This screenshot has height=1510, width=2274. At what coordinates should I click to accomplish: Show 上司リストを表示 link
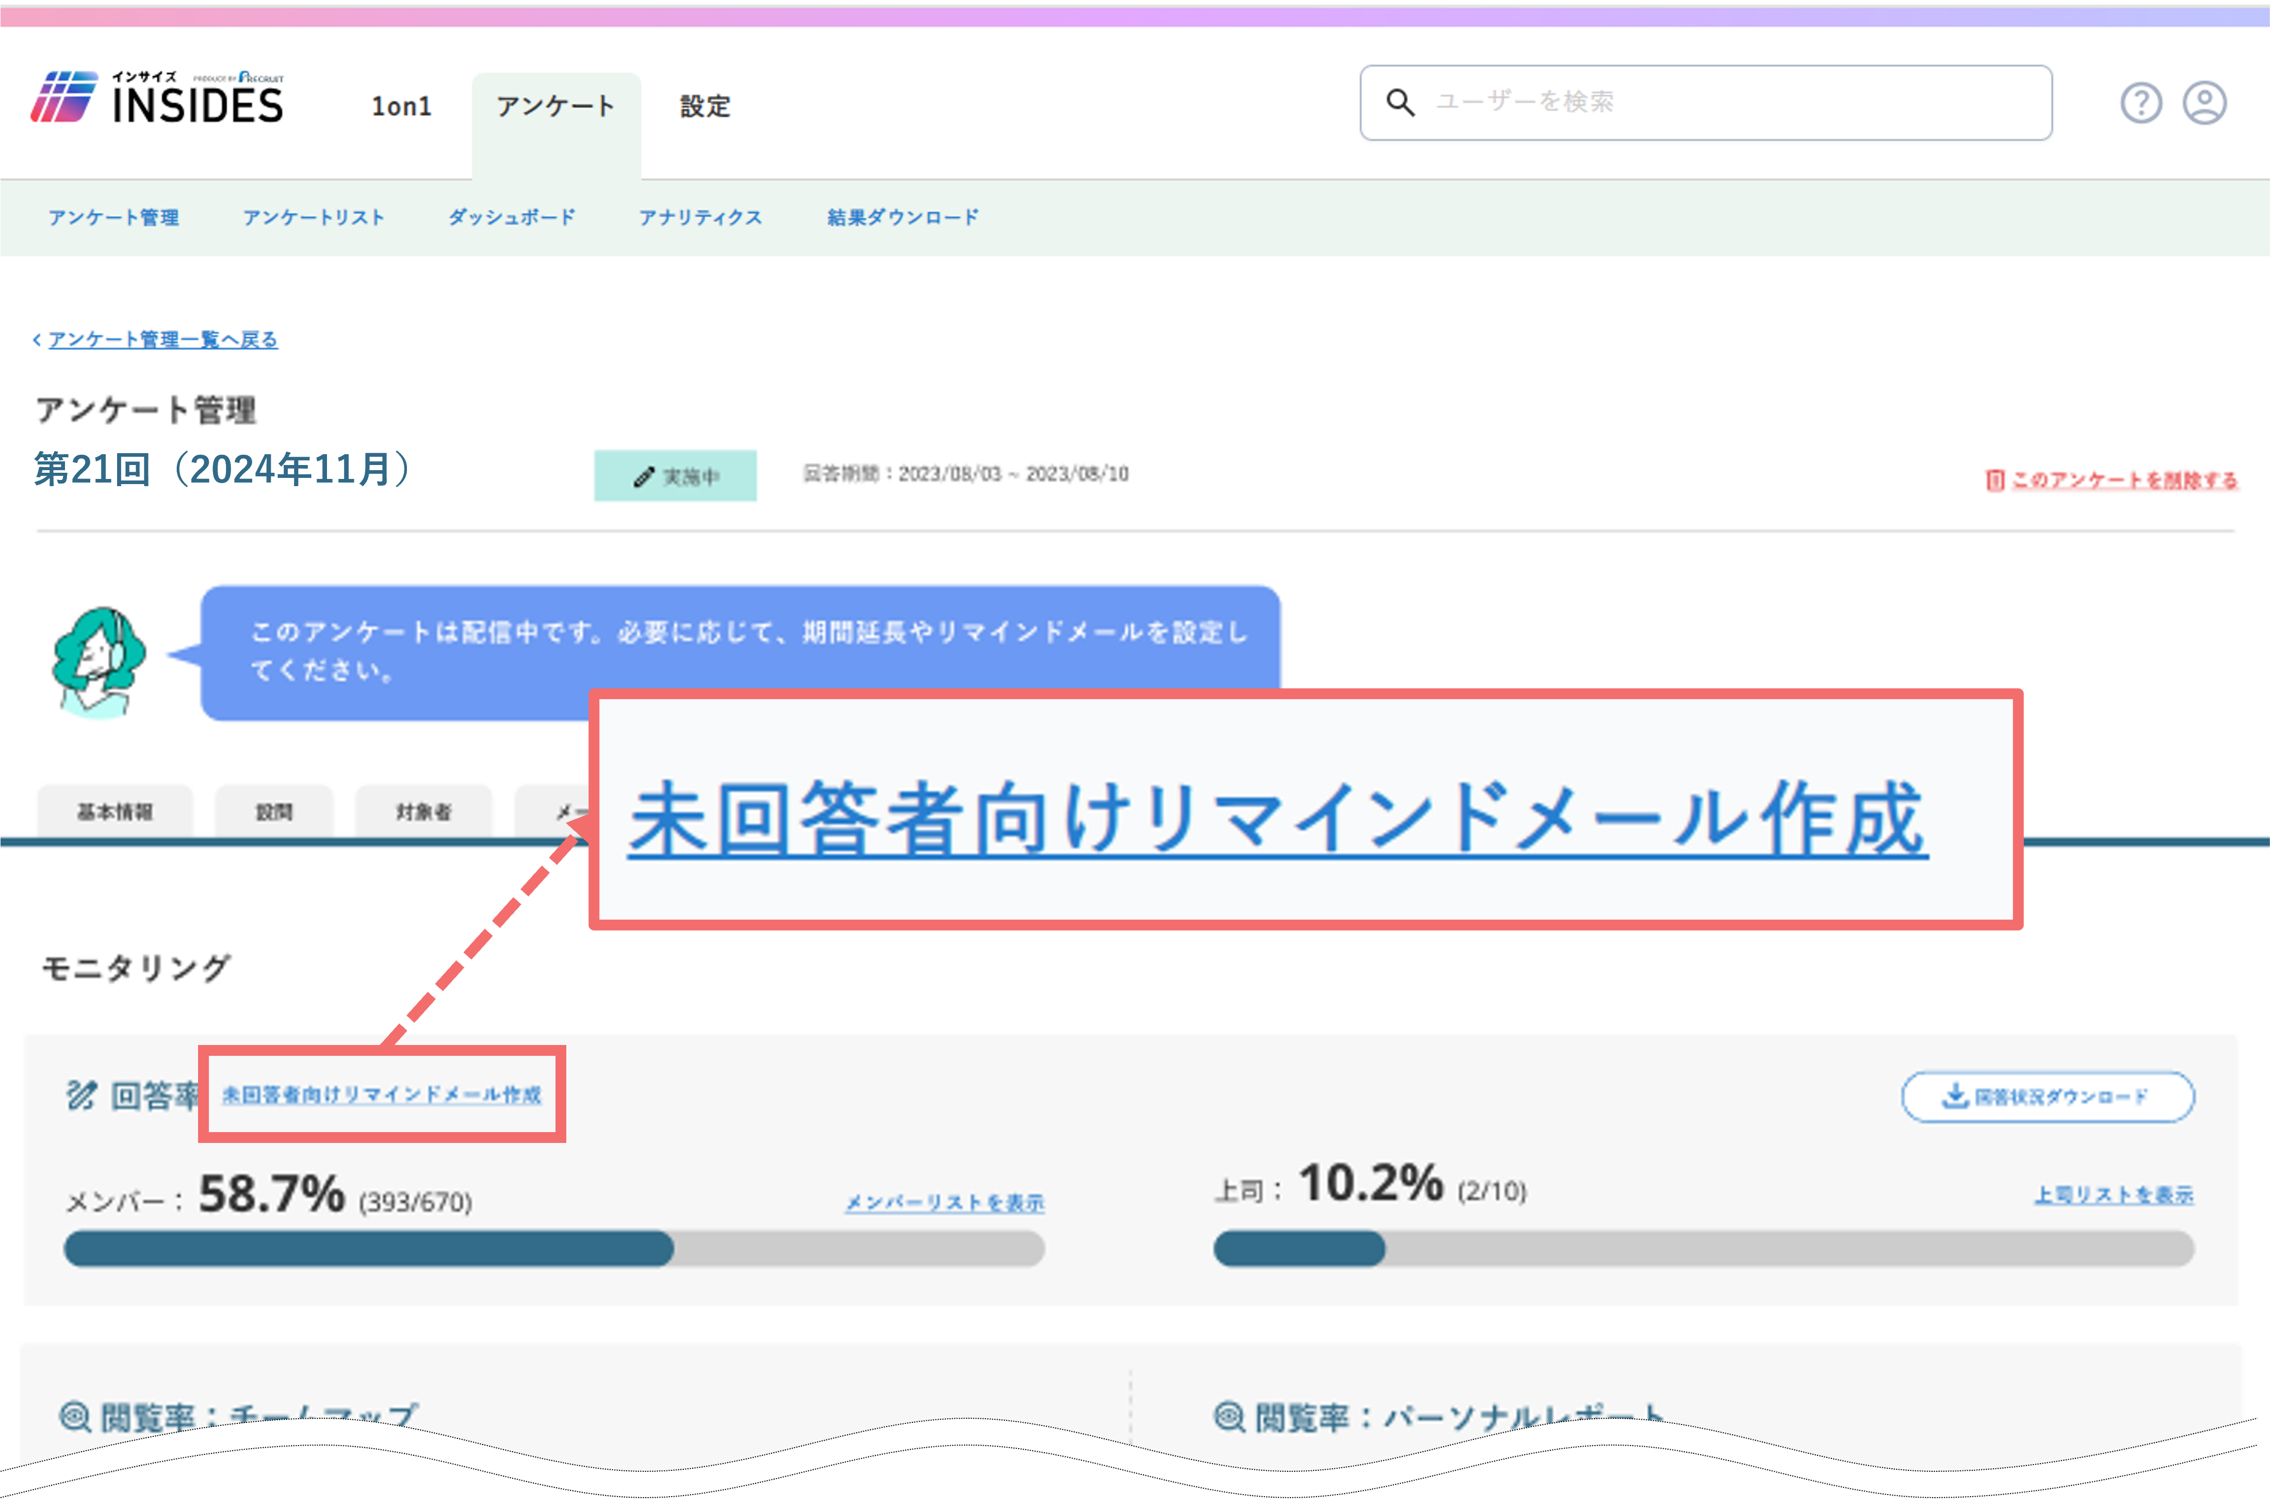[x=2113, y=1195]
